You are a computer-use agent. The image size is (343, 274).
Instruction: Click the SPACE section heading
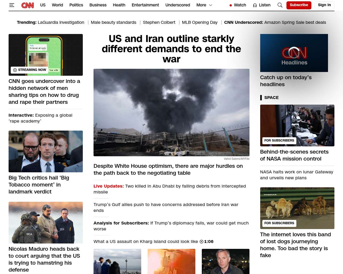coord(271,98)
